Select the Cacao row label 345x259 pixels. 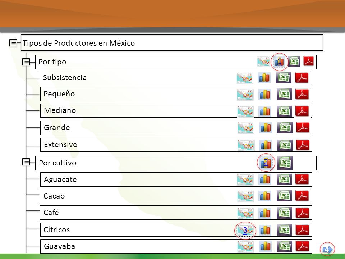pos(54,196)
